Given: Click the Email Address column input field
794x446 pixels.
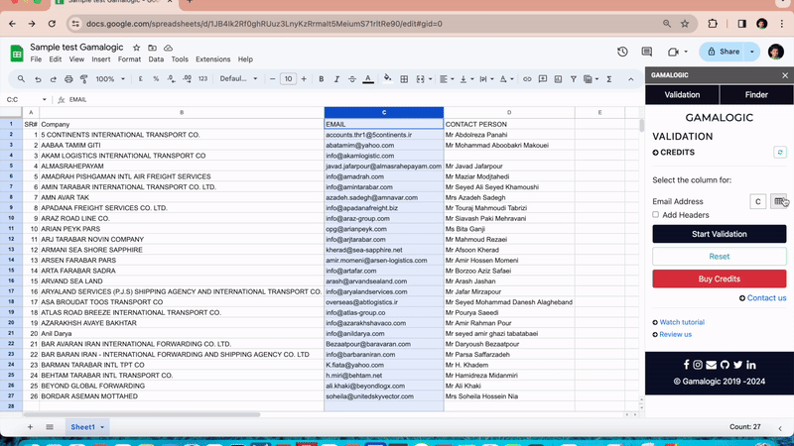Looking at the screenshot, I should (758, 201).
